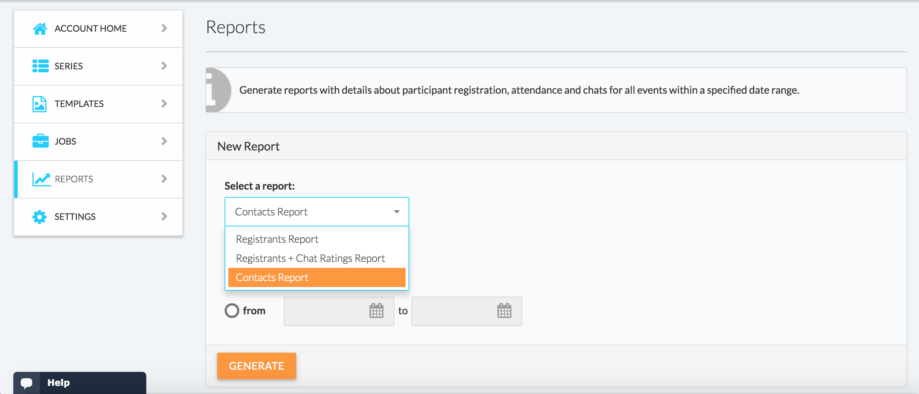
Task: Click the 'to' end date input field
Action: [x=454, y=311]
